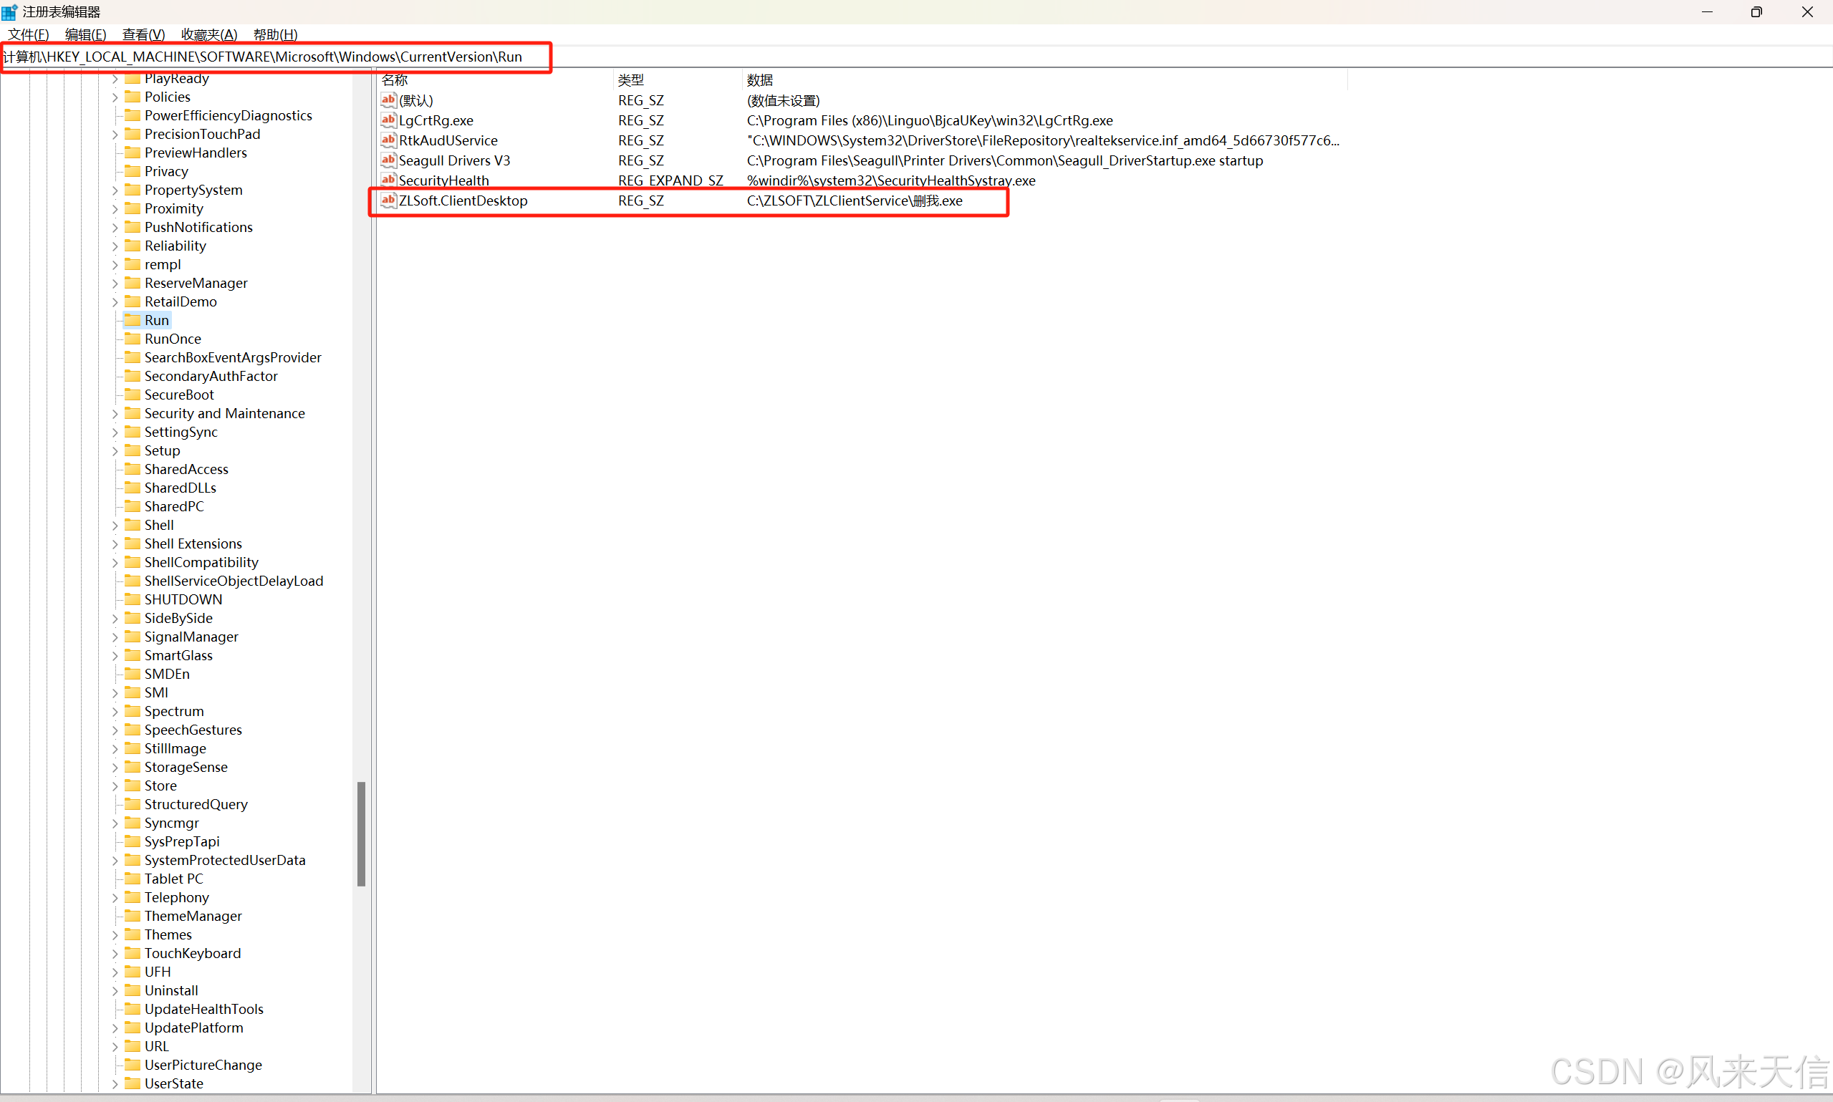The height and width of the screenshot is (1102, 1833).
Task: Click the RtkAudUService value icon
Action: tap(388, 140)
